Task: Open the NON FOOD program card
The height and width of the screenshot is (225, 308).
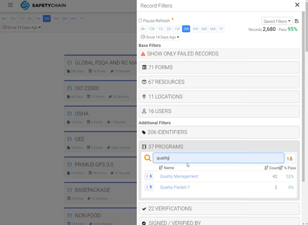Action: (101, 217)
